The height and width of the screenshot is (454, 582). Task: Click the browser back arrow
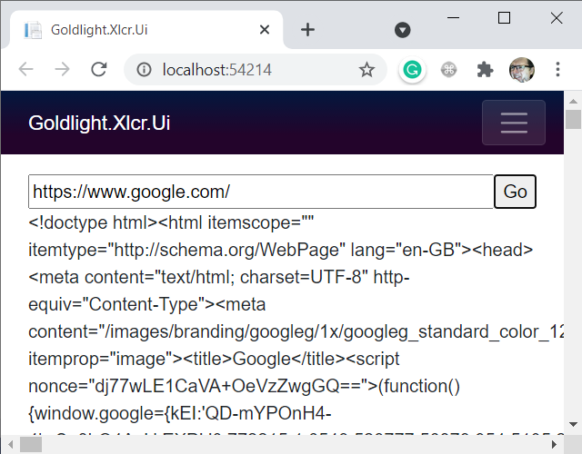click(26, 69)
